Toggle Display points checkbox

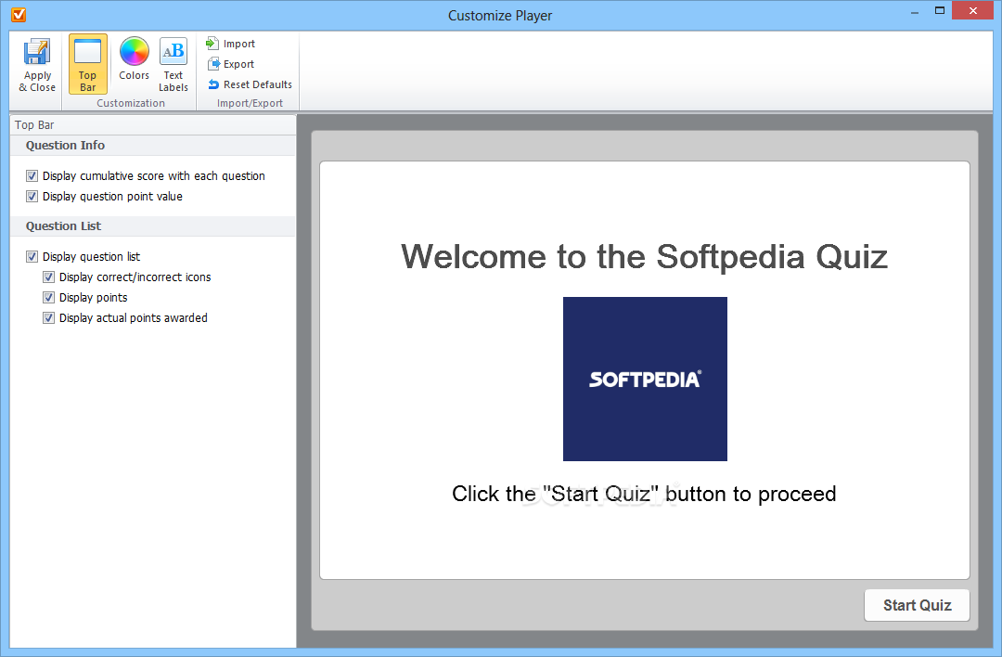[48, 297]
